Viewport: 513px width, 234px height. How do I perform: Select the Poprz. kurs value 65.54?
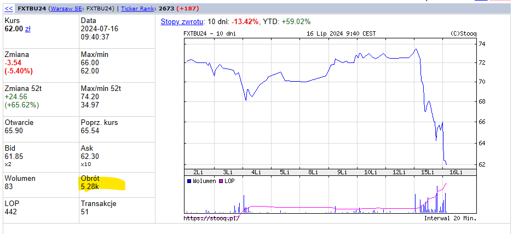click(x=90, y=131)
